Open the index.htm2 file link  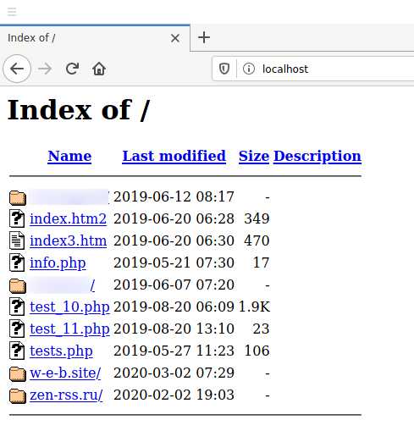click(x=69, y=218)
